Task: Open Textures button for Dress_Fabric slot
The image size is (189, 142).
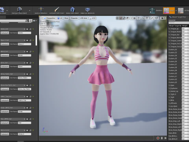Action: [5, 78]
